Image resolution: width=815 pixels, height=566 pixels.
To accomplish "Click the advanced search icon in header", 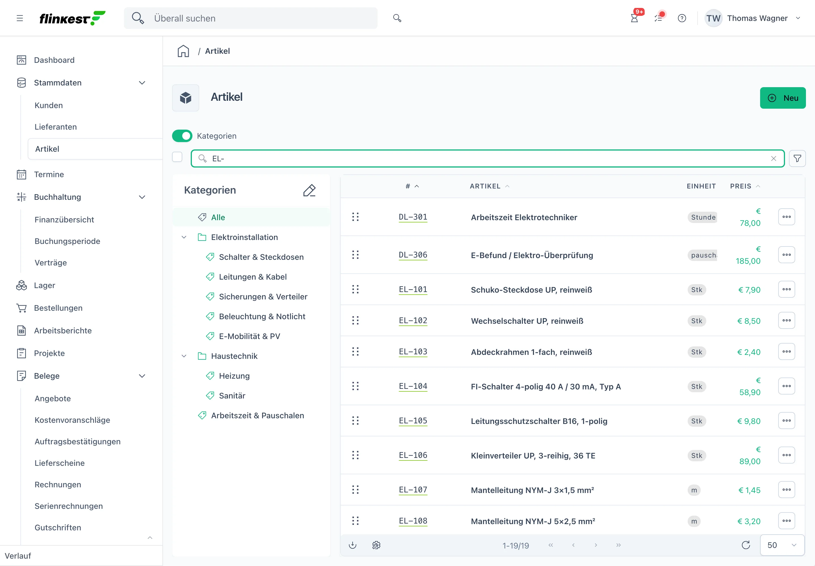I will tap(397, 18).
